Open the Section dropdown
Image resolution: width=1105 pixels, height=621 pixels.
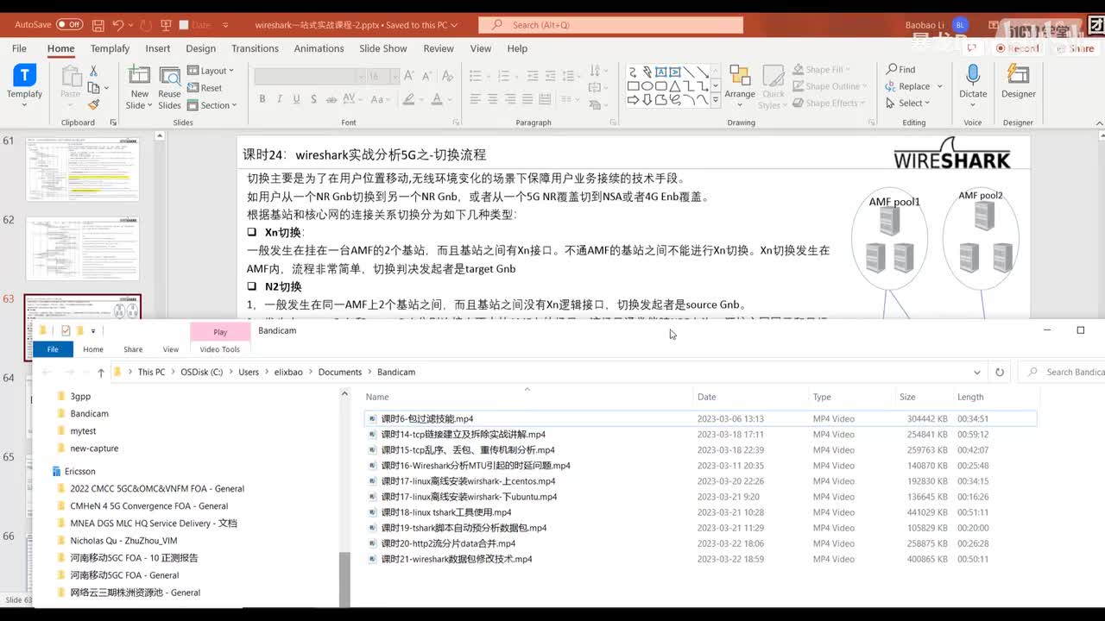pos(212,105)
